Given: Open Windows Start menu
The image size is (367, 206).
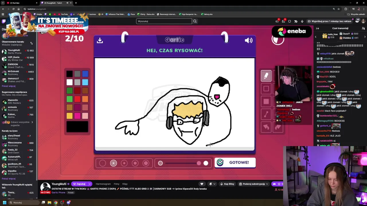Looking at the screenshot, I should point(4,203).
